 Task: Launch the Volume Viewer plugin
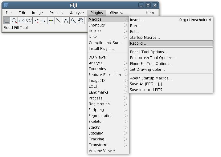coord(108,151)
